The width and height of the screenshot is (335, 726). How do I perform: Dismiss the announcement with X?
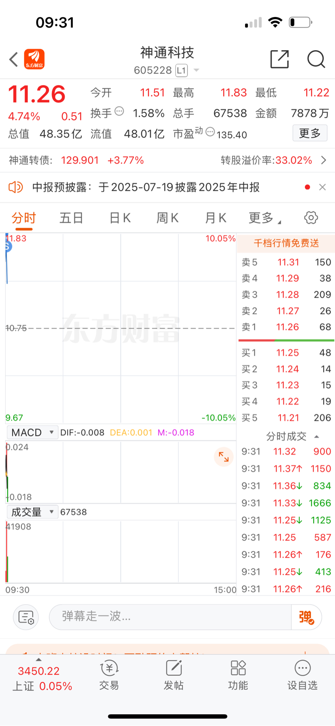[322, 187]
